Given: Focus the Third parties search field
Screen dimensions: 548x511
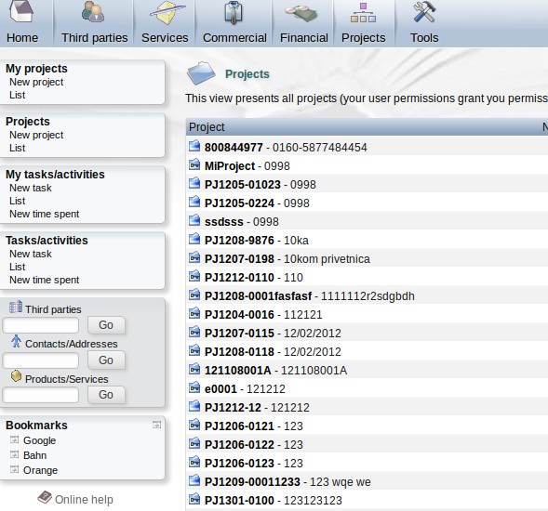Looking at the screenshot, I should (x=41, y=325).
